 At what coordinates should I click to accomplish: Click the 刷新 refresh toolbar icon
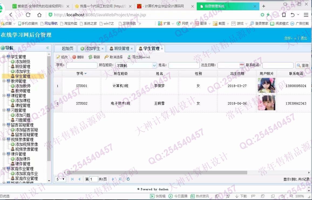[94, 57]
